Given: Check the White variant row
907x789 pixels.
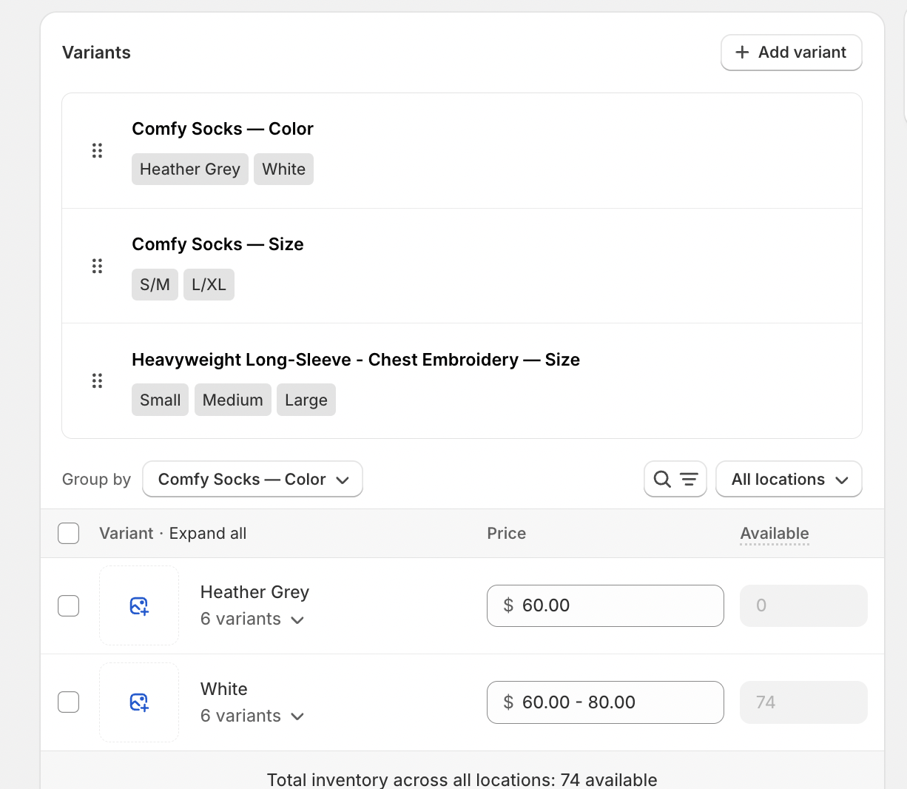Looking at the screenshot, I should tap(69, 702).
